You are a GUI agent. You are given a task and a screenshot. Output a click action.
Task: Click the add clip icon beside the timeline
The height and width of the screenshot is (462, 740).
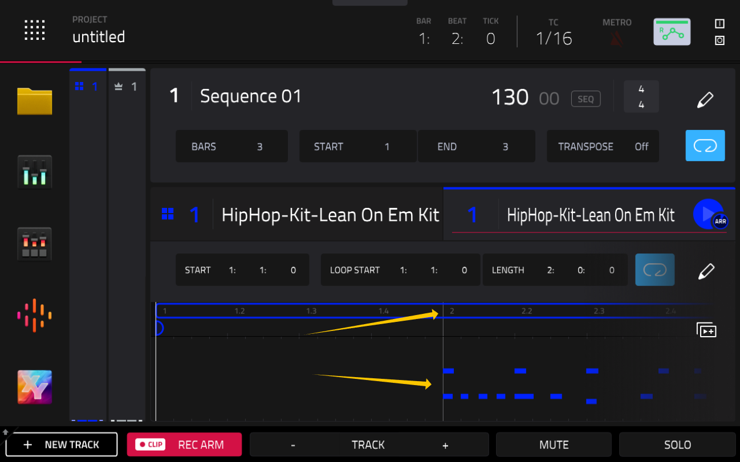pyautogui.click(x=706, y=330)
